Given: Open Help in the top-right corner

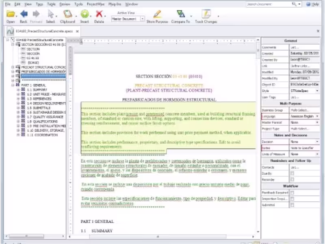Looking at the screenshot, I should (312, 4).
